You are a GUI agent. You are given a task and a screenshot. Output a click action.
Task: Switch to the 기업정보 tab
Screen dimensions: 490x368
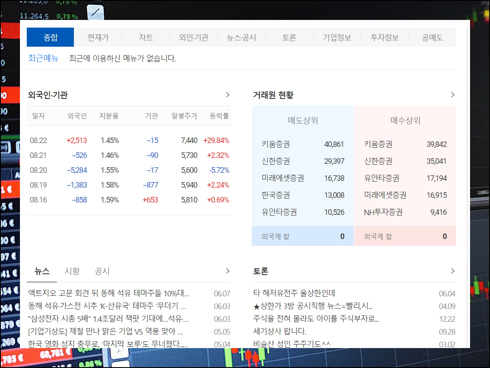point(337,37)
